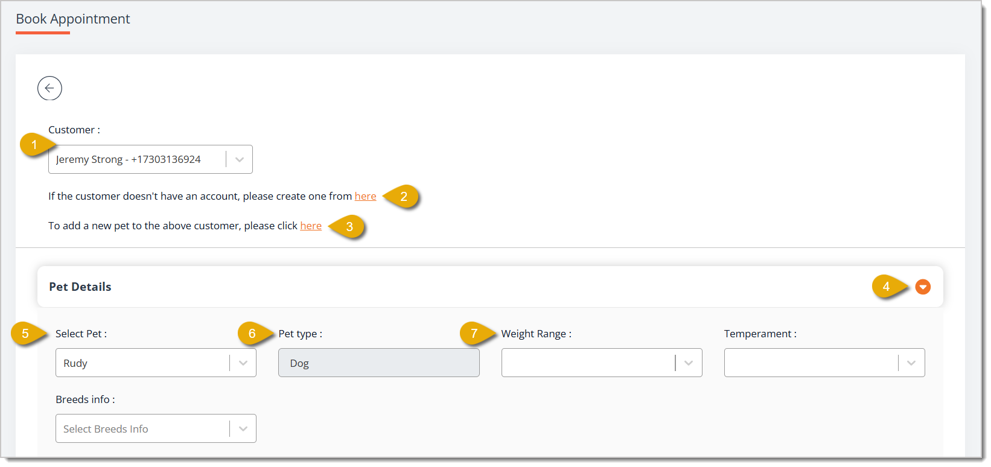This screenshot has width=991, height=467.
Task: Select the Book Appointment tab heading
Action: click(x=73, y=19)
